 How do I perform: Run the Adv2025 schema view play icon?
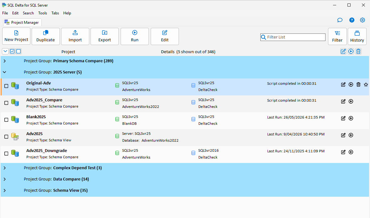351,135
